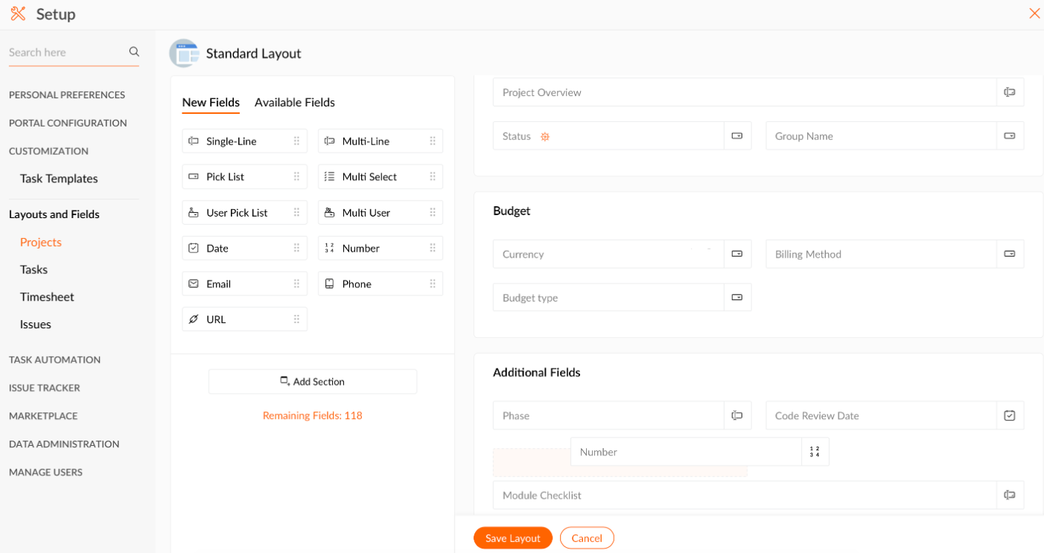Click the Pick List field icon
This screenshot has height=553, width=1044.
coord(194,176)
